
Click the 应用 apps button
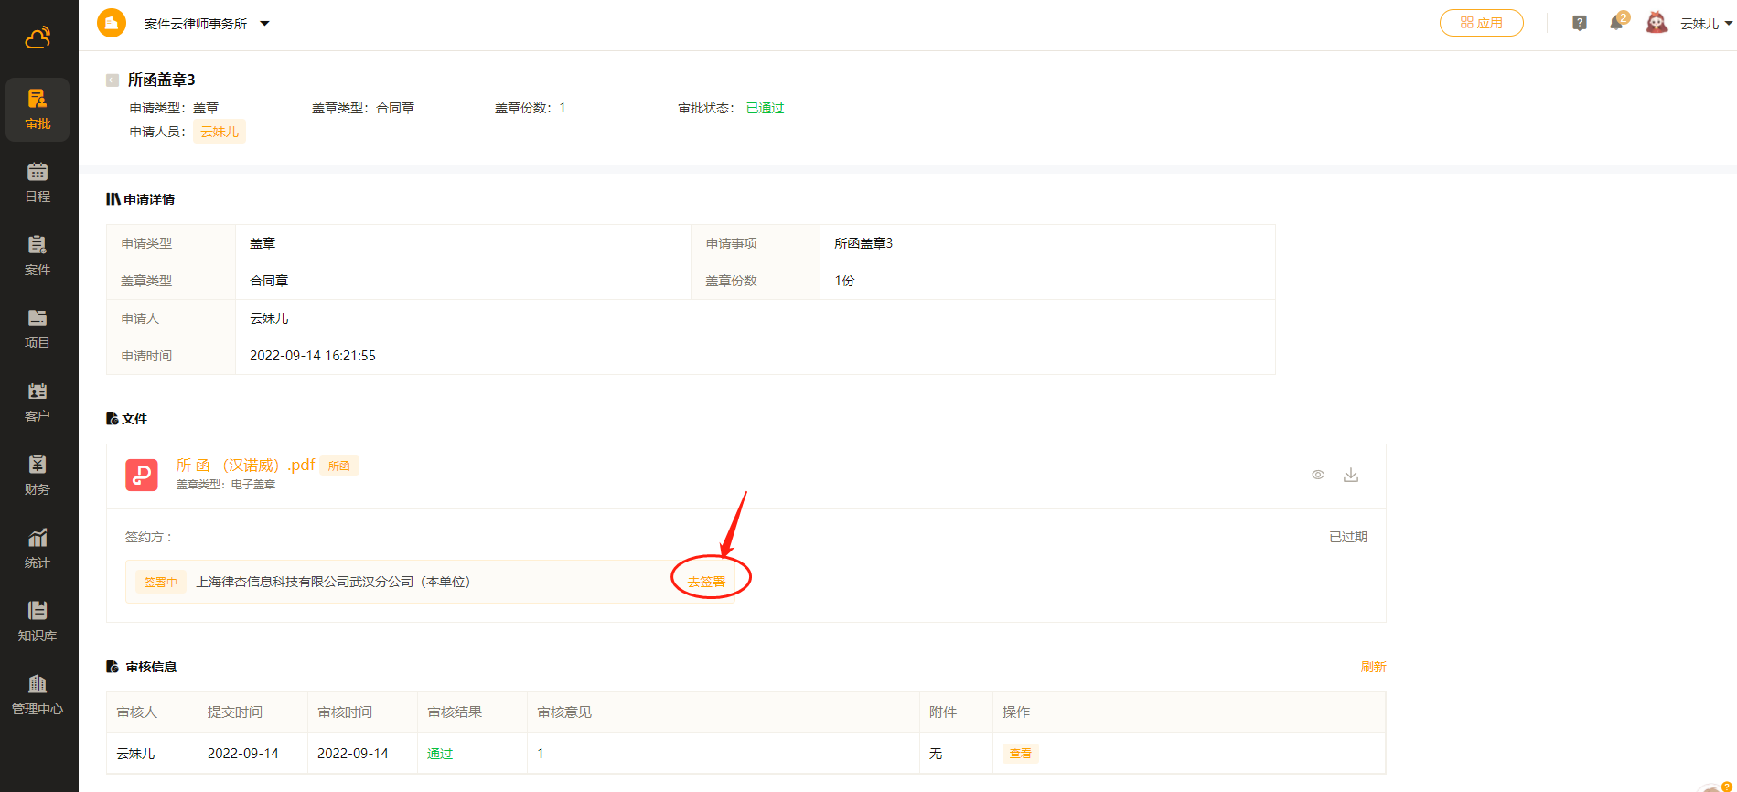1481,23
